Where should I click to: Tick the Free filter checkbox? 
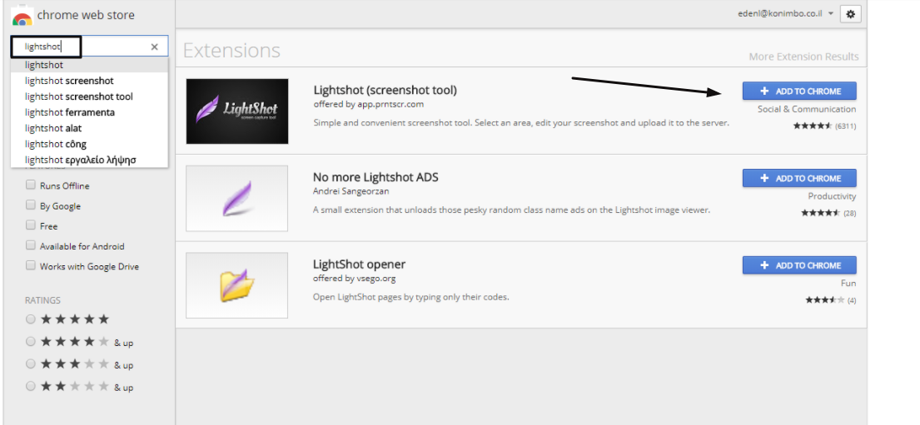[31, 225]
